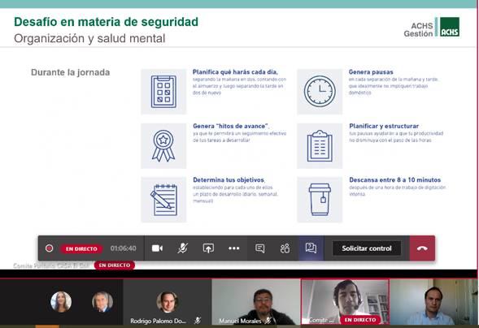Click the Solicitar control button
Image resolution: width=479 pixels, height=328 pixels.
pyautogui.click(x=367, y=248)
